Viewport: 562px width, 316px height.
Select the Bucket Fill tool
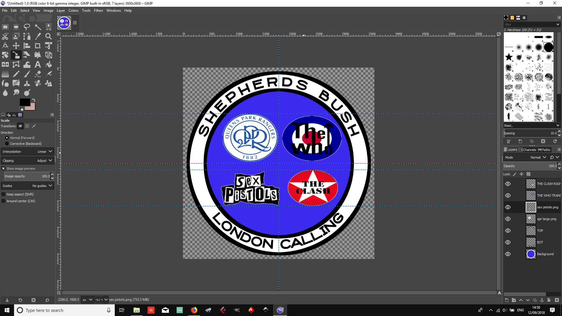[49, 64]
